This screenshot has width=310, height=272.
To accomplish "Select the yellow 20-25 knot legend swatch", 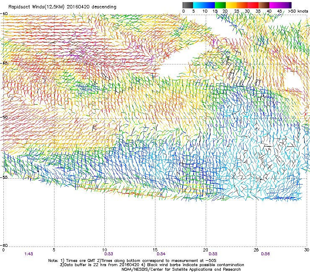I will (231, 5).
